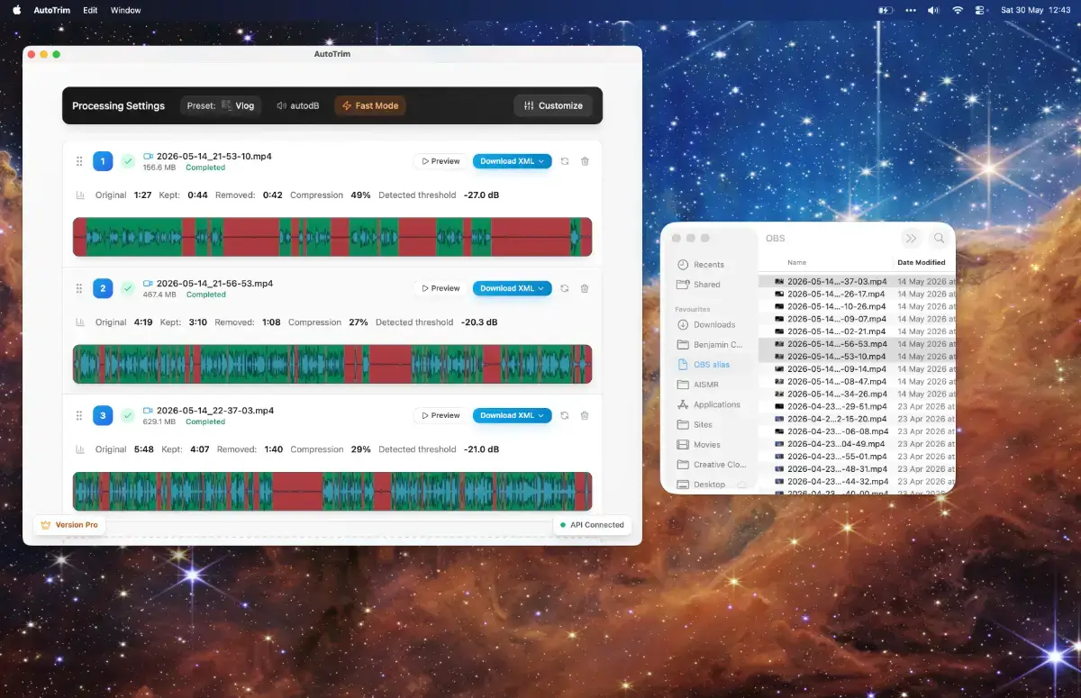Delete file 2026-05-14_22-37-03.mp4 using trash icon
1081x698 pixels.
pyautogui.click(x=585, y=415)
